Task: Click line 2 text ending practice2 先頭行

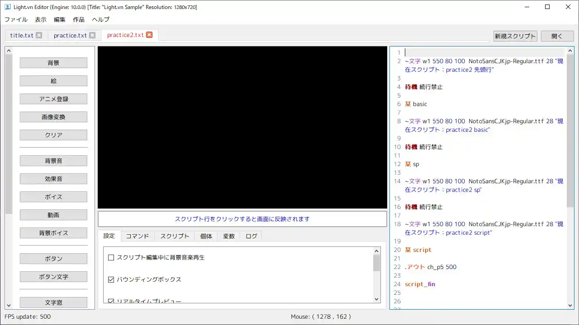Action: 470,70
